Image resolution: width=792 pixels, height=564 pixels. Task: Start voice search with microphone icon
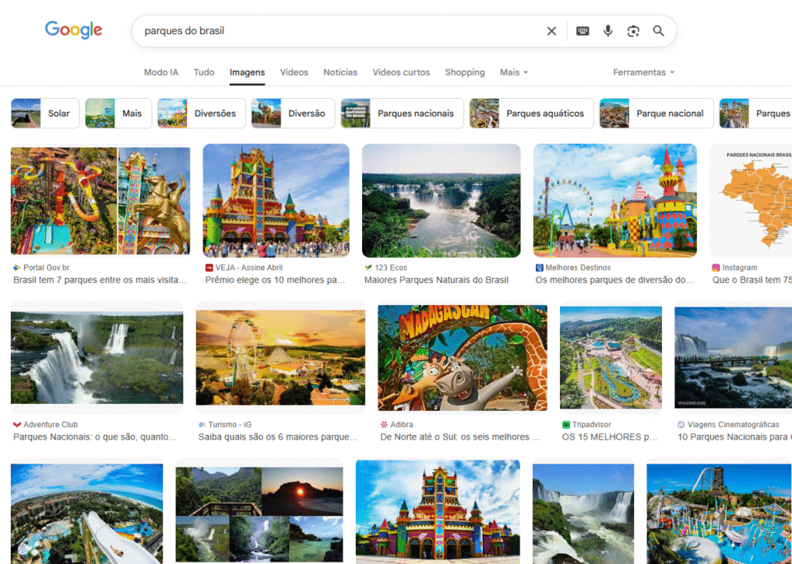coord(608,31)
